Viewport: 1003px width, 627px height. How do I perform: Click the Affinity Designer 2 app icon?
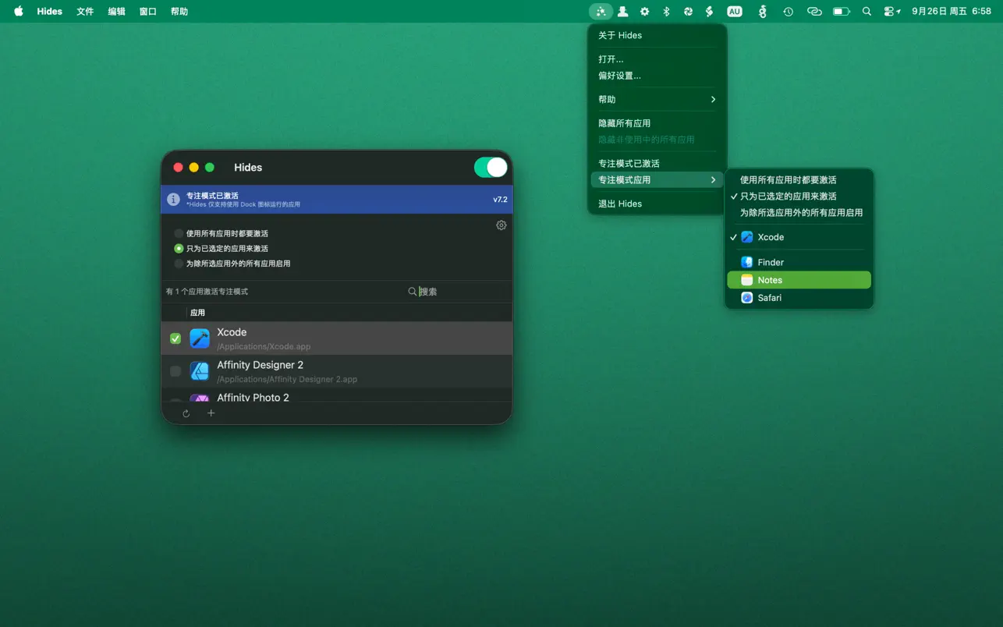[x=200, y=371]
